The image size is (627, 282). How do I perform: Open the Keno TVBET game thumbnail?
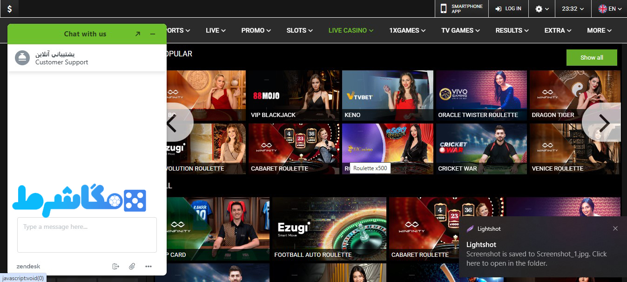[x=388, y=96]
